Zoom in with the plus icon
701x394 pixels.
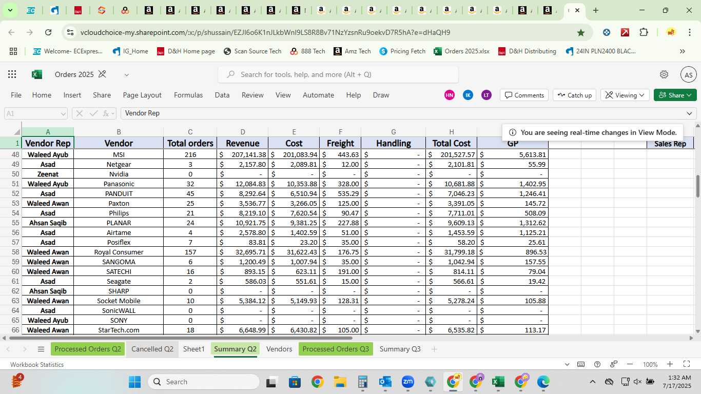click(x=670, y=364)
